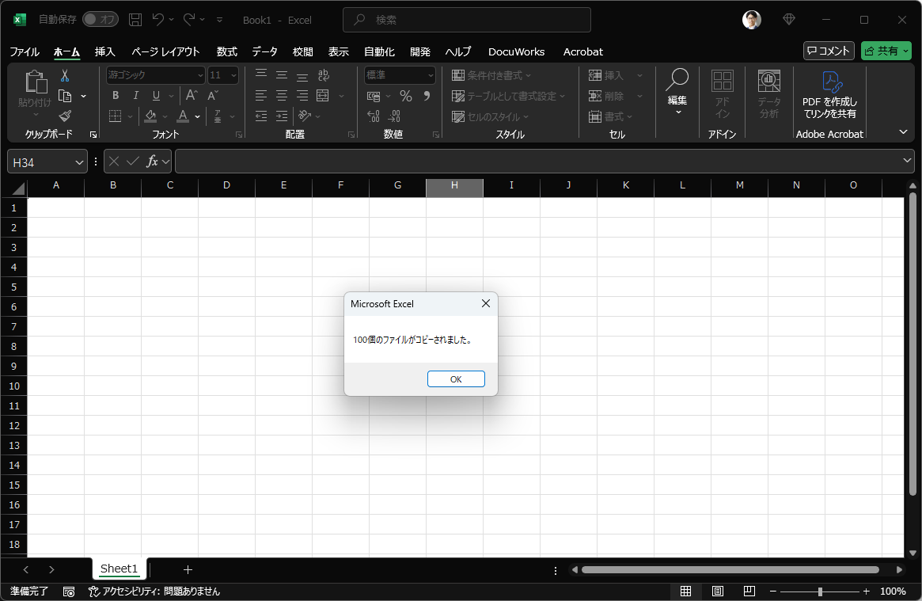Image resolution: width=922 pixels, height=601 pixels.
Task: Toggle Italic formatting
Action: (x=136, y=95)
